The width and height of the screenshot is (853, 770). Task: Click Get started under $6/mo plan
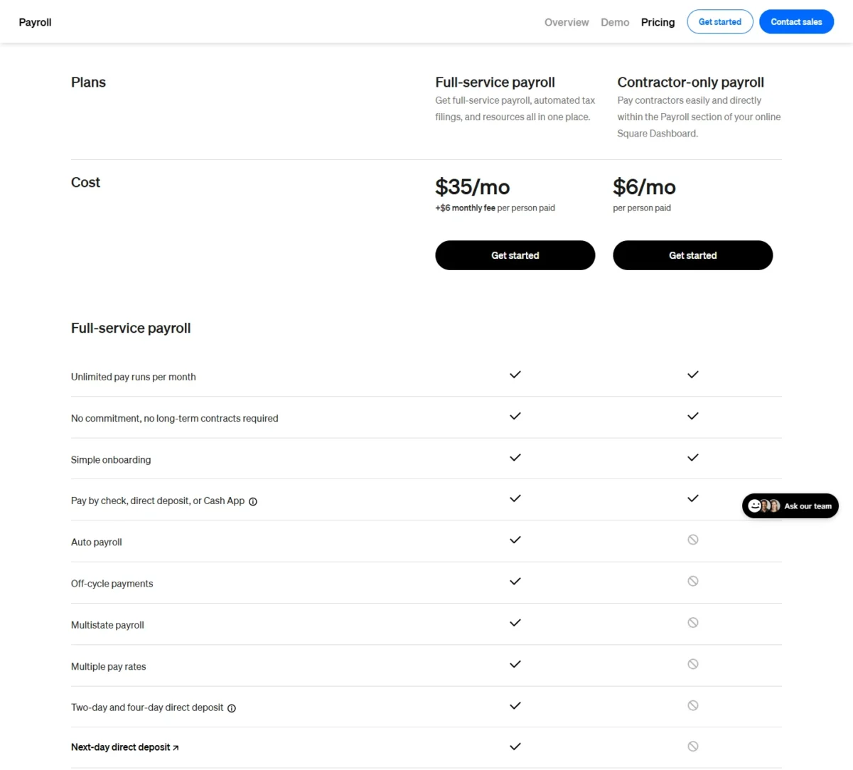tap(693, 255)
